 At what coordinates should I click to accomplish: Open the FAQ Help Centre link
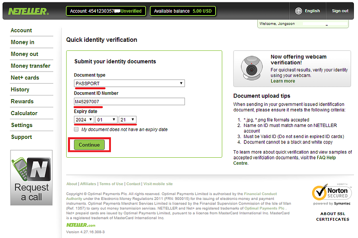284,160
